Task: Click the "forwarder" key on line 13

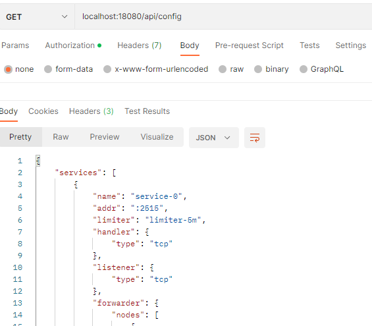Action: coord(119,303)
